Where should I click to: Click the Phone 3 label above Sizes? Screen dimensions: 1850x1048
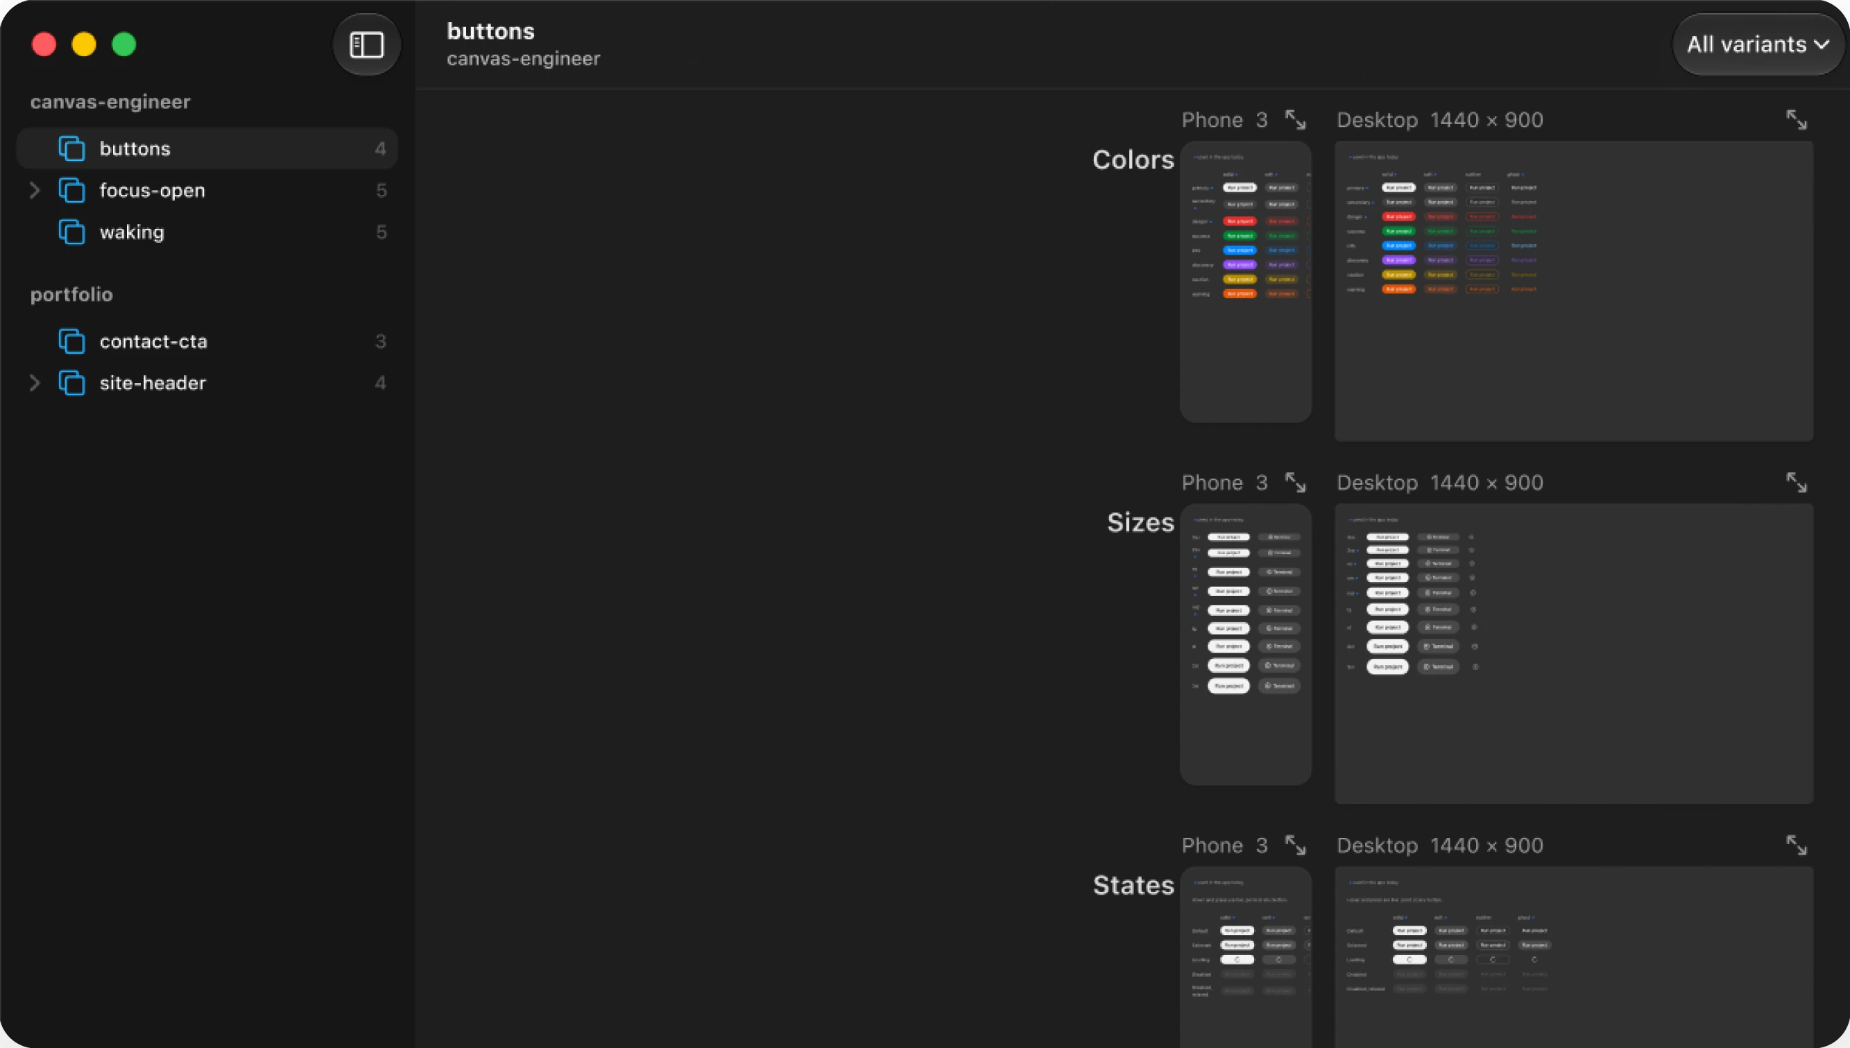coord(1224,482)
